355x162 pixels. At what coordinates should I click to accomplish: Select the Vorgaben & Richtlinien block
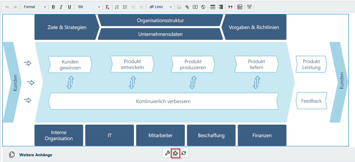(x=254, y=27)
